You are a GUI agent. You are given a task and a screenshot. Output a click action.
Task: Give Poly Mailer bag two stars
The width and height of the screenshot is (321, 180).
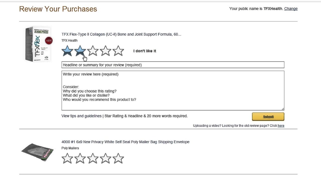[x=80, y=158]
